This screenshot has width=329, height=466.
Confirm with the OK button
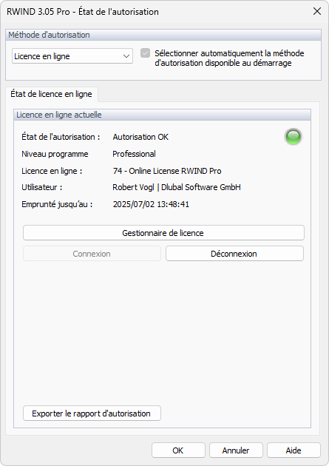tap(178, 450)
